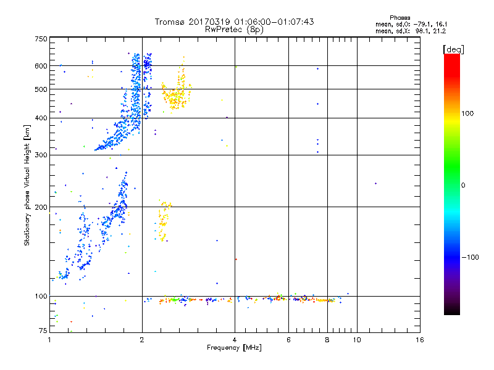Click the "-100" label beside the color bar

tap(471, 257)
